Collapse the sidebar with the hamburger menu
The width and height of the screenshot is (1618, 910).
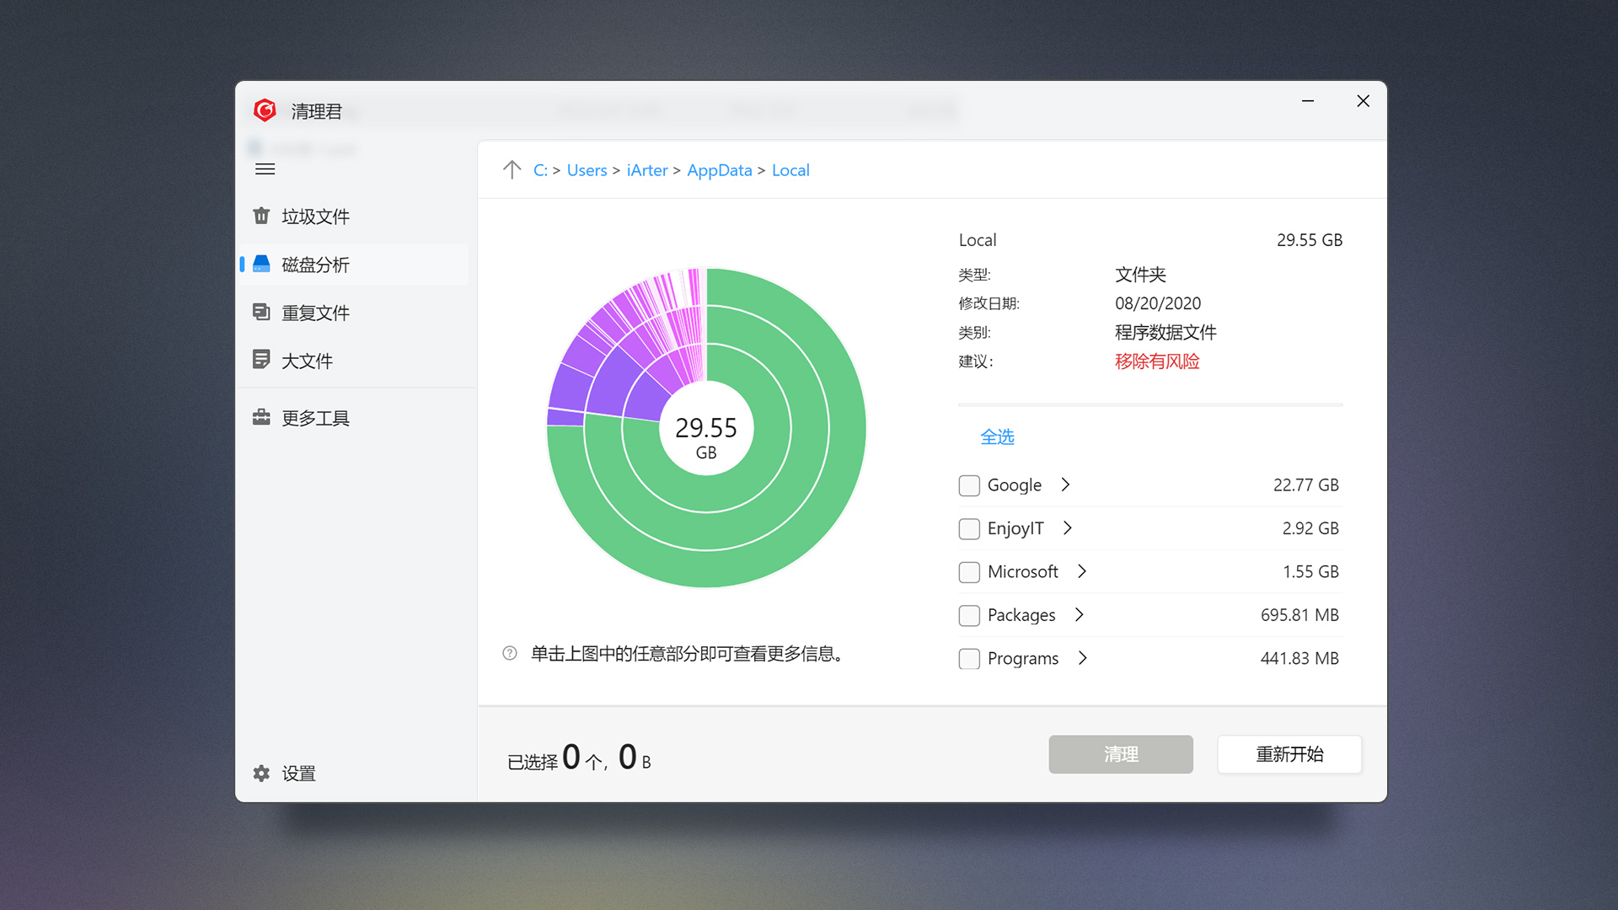click(x=265, y=169)
